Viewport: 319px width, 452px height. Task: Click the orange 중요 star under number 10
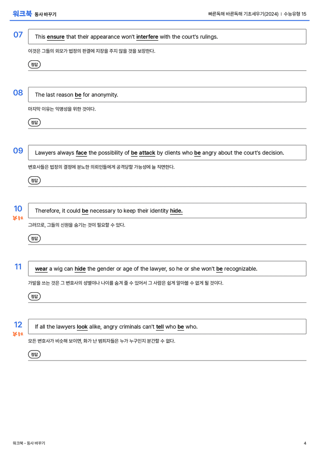[18, 218]
